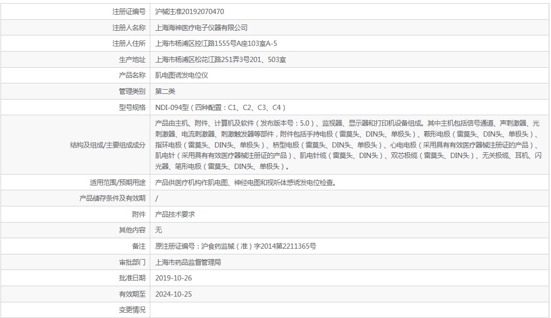Click the 注册人住所 label
Viewport: 551px width, 318px height.
tap(128, 43)
